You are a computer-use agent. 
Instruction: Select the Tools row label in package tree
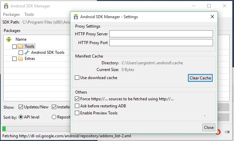coord(29,46)
